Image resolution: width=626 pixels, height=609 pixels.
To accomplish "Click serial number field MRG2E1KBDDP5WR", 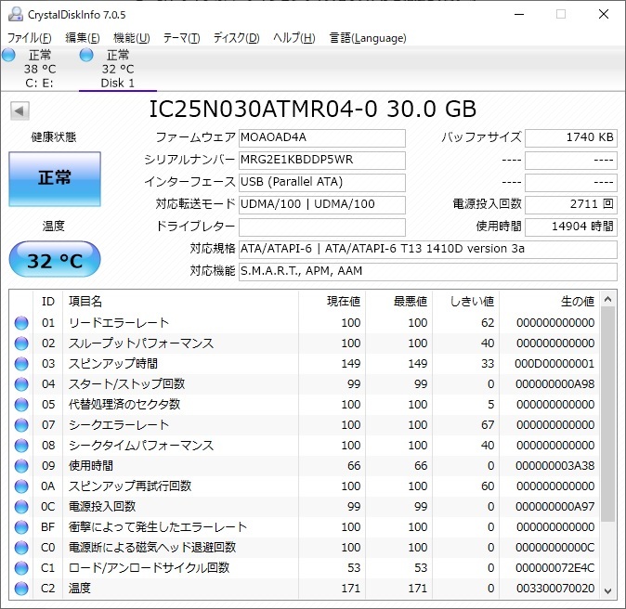I will click(x=322, y=160).
